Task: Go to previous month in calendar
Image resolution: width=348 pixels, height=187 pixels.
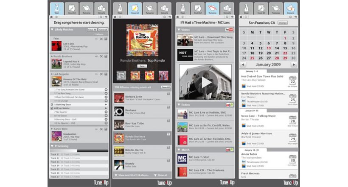Action: (243, 65)
